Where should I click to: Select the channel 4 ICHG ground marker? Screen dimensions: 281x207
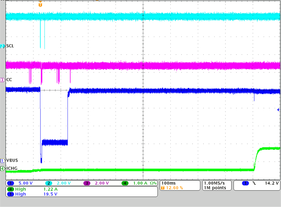pyautogui.click(x=2, y=169)
